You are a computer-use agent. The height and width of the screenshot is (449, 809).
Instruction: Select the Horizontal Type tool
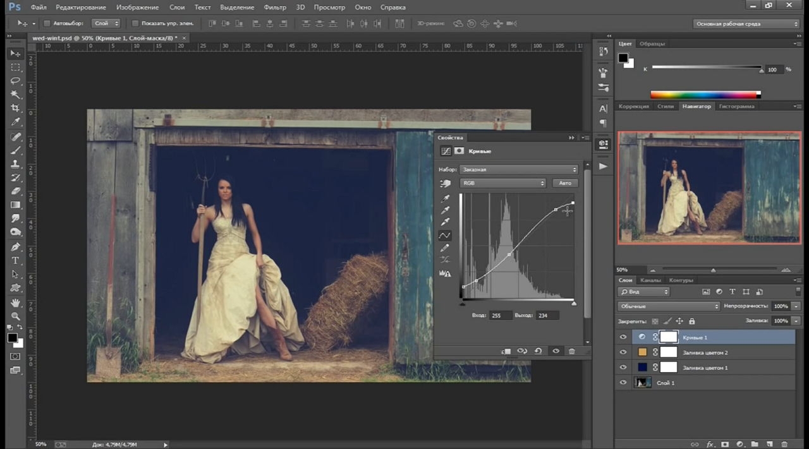(x=15, y=261)
